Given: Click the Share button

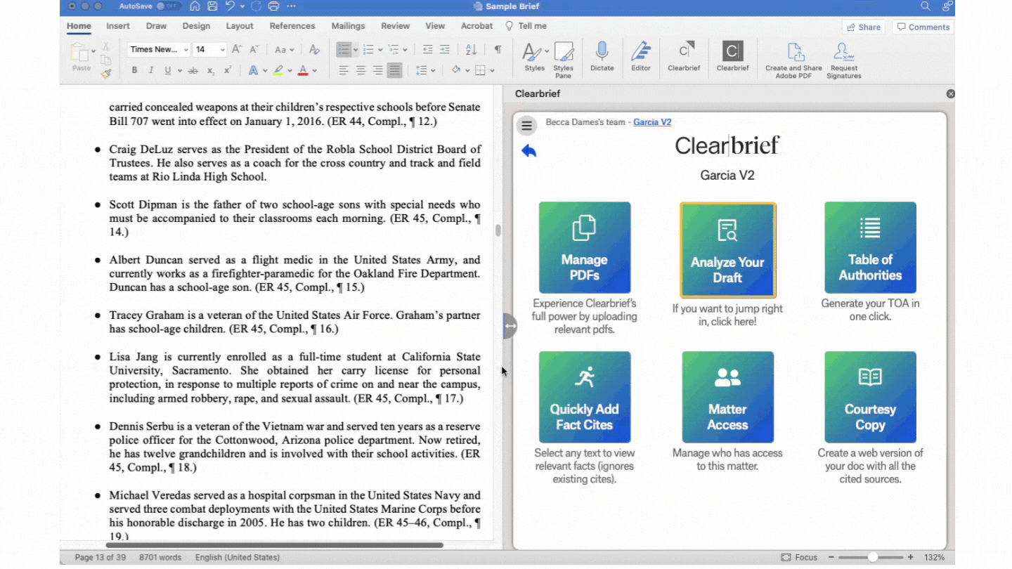Looking at the screenshot, I should coord(863,26).
